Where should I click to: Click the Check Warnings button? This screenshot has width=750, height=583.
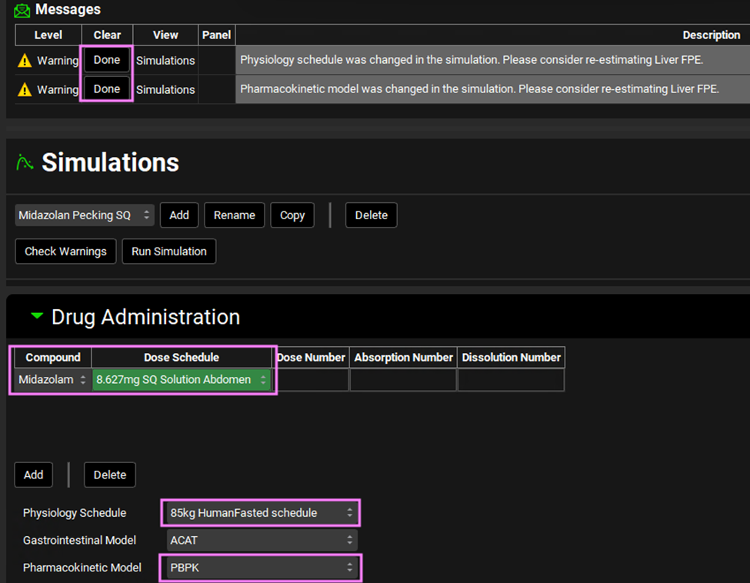(65, 252)
